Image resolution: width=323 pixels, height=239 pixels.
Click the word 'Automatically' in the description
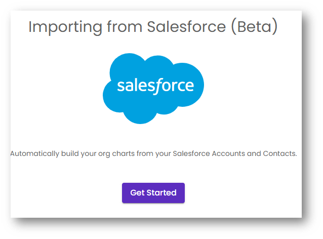[34, 153]
